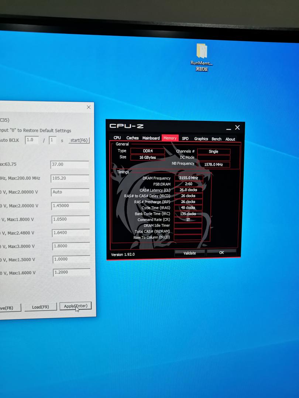Viewport: 299px width, 398px height.
Task: Close the CPU-Z window
Action: 237,128
